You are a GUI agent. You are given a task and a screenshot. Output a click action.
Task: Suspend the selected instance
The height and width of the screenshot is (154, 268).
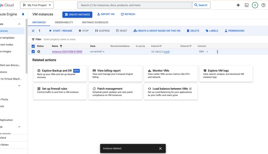coord(102,31)
